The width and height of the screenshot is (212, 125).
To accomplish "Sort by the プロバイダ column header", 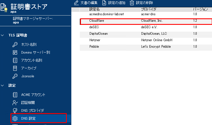I will (149, 9).
